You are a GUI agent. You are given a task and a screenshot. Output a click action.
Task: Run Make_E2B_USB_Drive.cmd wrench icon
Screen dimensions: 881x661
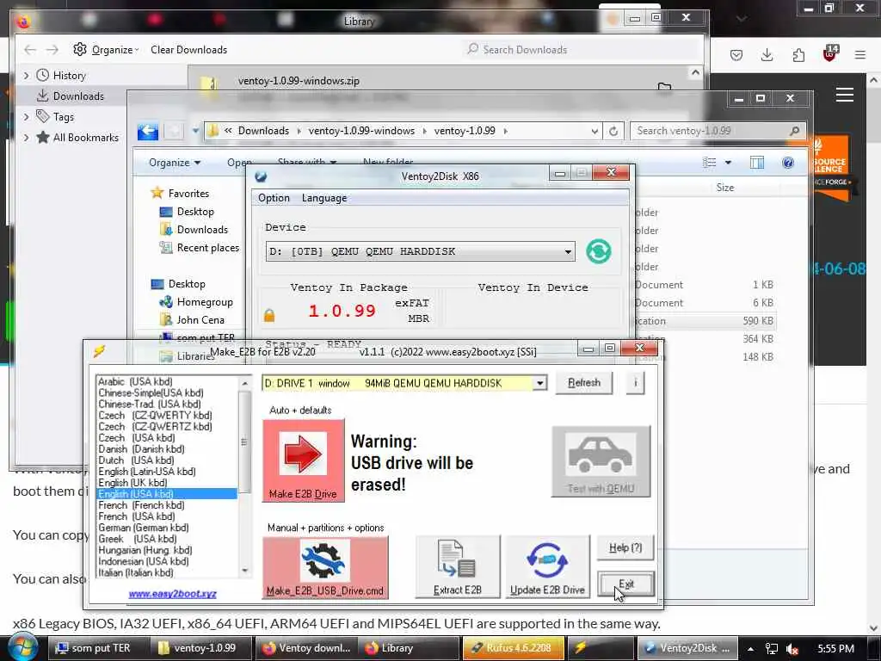coord(325,566)
